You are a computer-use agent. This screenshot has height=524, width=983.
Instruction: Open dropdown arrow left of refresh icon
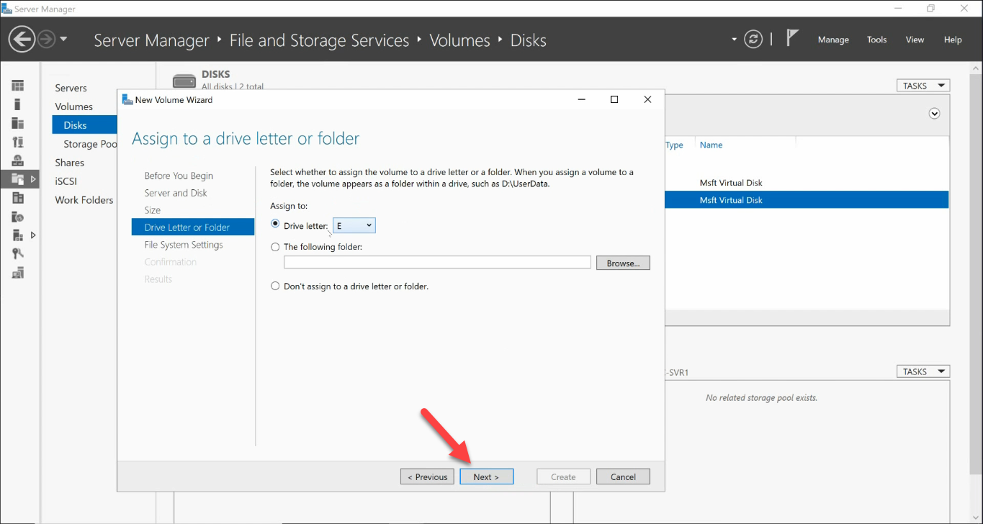click(735, 40)
